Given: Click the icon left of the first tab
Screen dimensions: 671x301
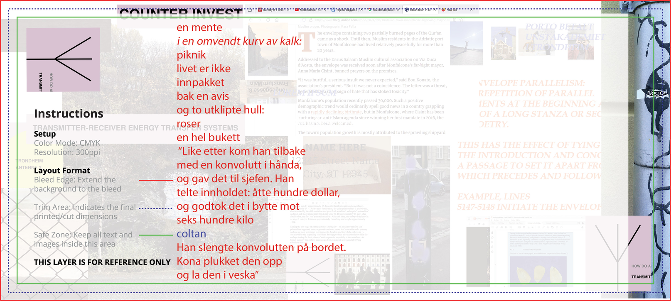Looking at the screenshot, I should tap(250, 9).
